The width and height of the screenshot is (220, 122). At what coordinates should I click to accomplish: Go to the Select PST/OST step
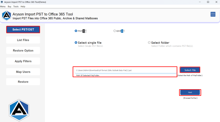pos(23,30)
